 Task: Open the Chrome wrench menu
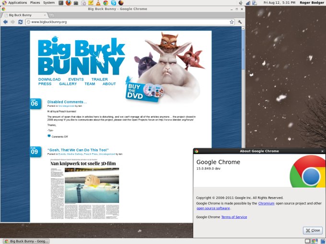point(240,22)
